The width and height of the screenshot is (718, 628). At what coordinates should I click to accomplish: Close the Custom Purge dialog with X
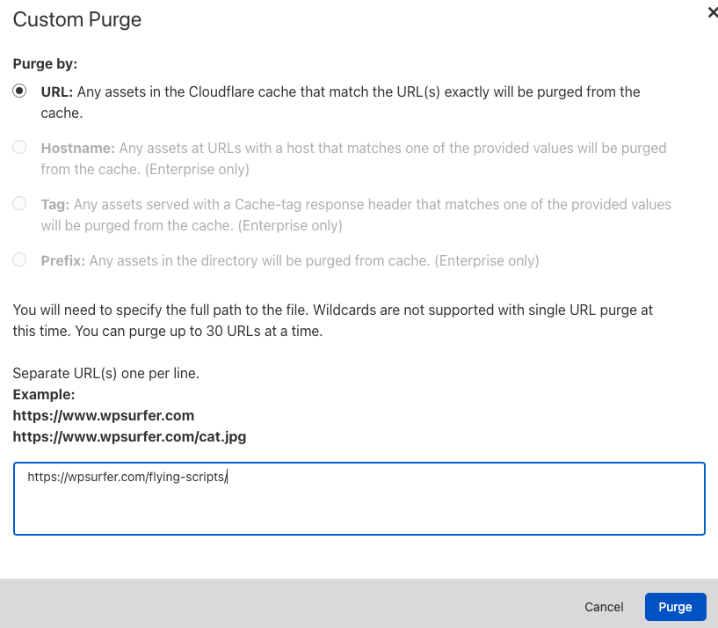click(713, 12)
